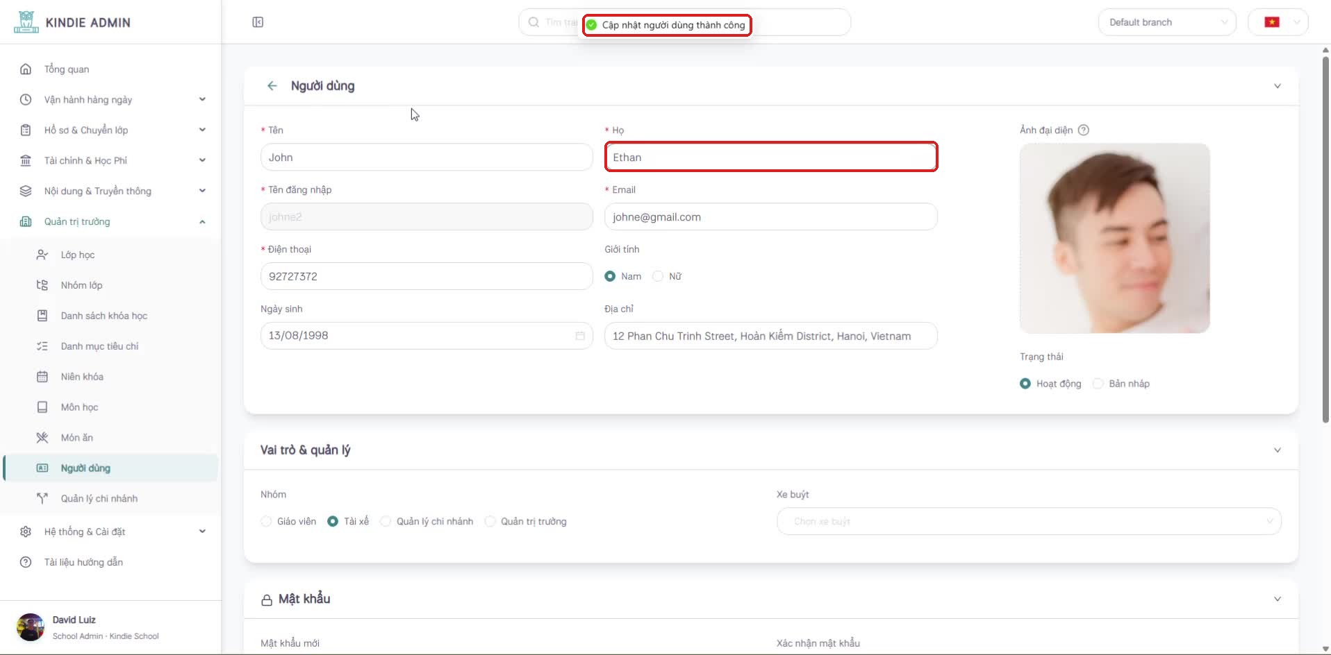Viewport: 1331px width, 655px height.
Task: Open Môn học menu item
Action: coord(111,407)
